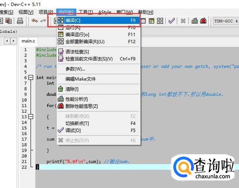Click the undo arrow toolbar icon
Image resolution: width=239 pixels, height=188 pixels.
click(x=34, y=21)
